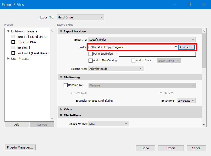Expand the User Presets tree arrow
The width and height of the screenshot is (211, 156).
(8, 59)
